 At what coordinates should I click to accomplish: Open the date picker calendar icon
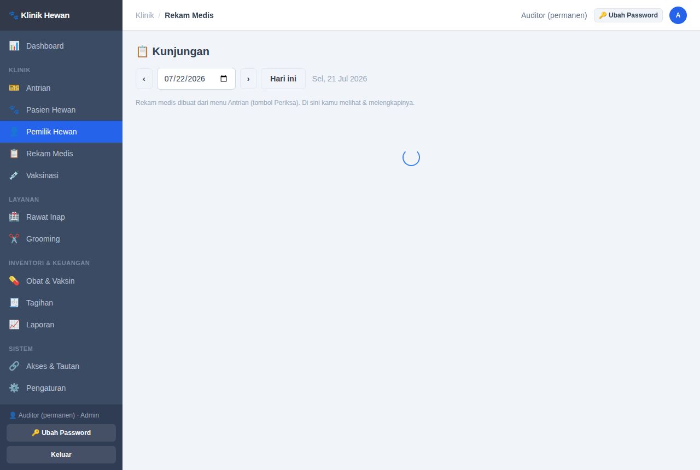(224, 79)
